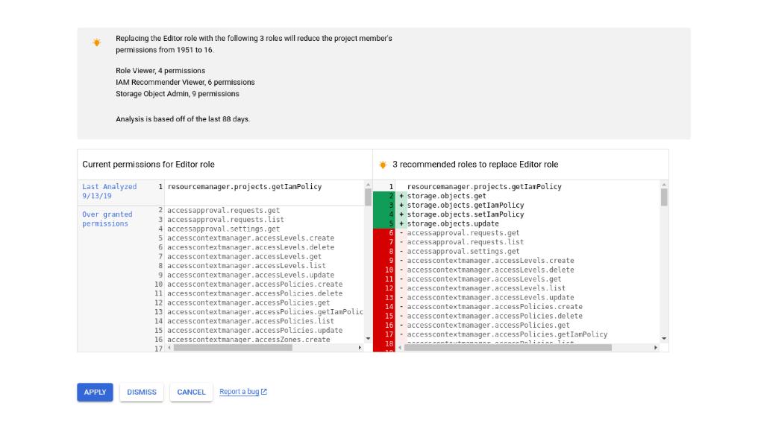Click the CANCEL button
The width and height of the screenshot is (764, 429).
point(191,392)
